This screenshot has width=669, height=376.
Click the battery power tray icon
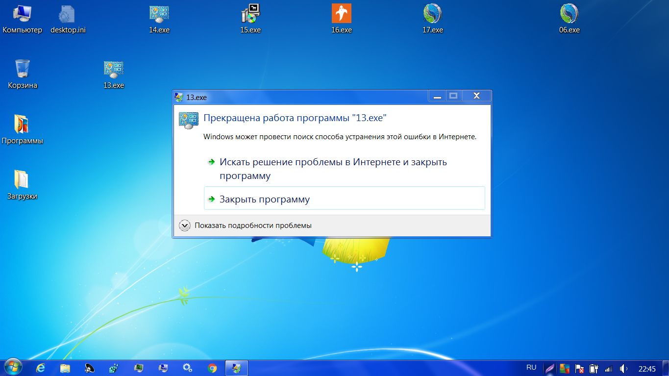coord(594,369)
